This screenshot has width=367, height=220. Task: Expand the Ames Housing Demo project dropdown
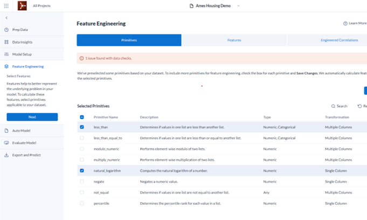pyautogui.click(x=238, y=5)
